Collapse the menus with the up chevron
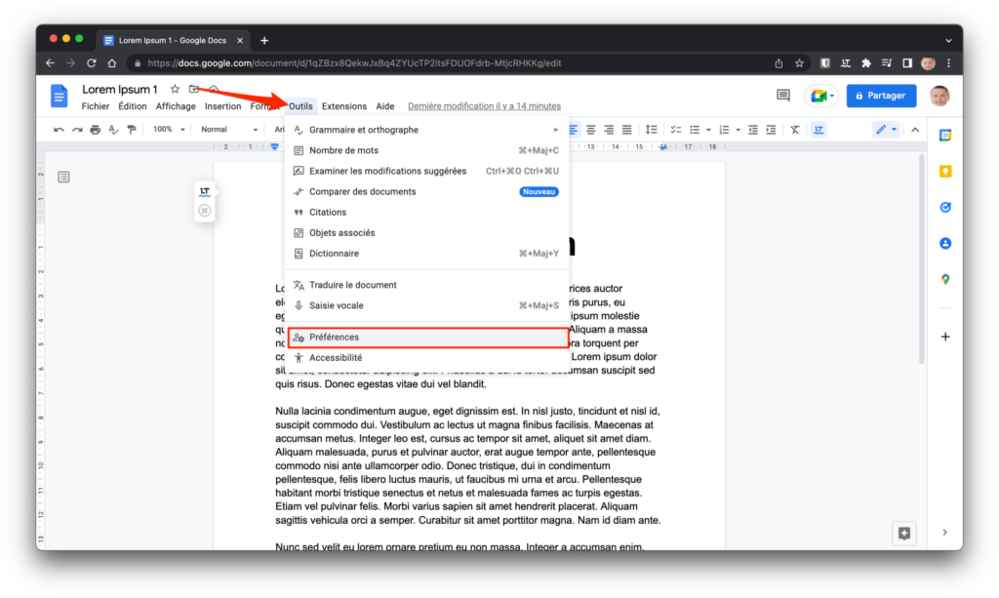The height and width of the screenshot is (598, 999). (x=915, y=130)
